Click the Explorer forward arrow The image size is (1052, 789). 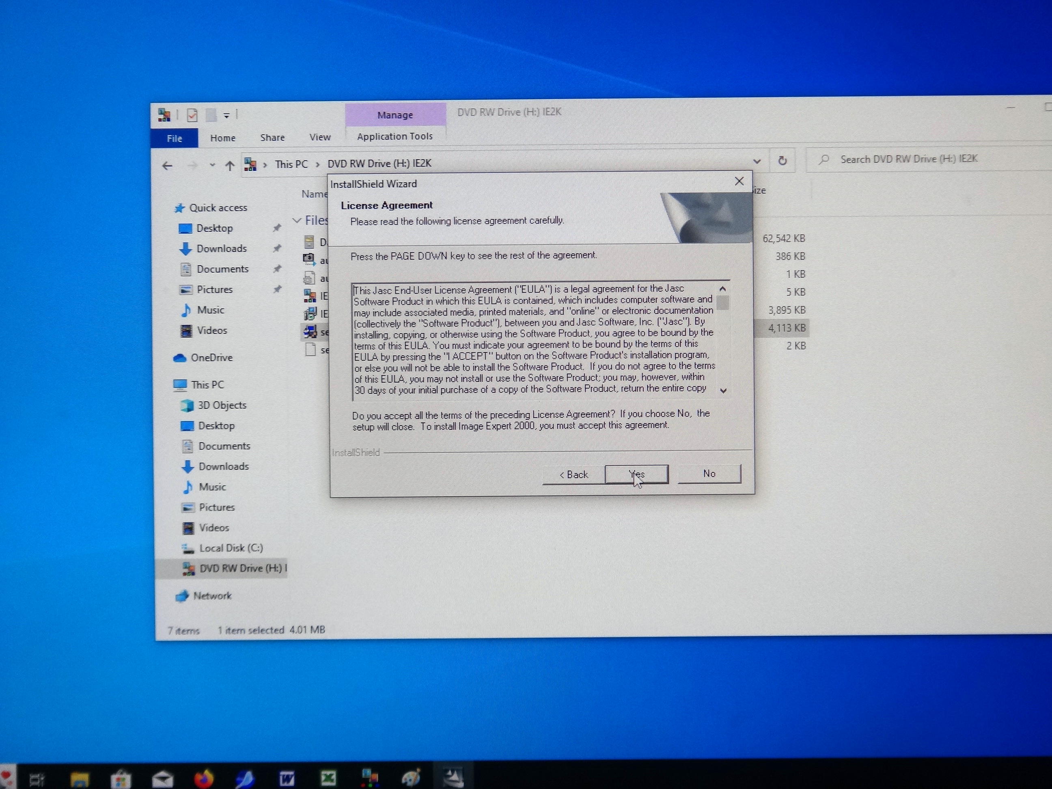pyautogui.click(x=192, y=166)
